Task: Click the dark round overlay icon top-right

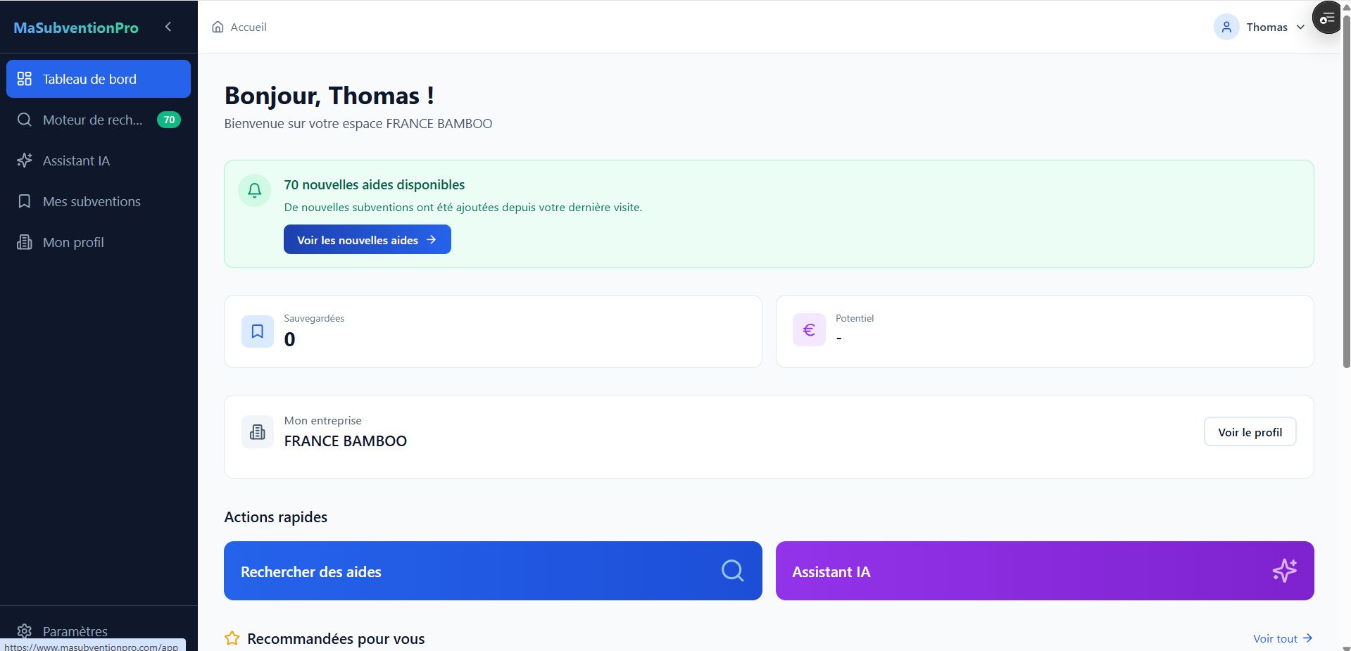Action: [x=1327, y=18]
